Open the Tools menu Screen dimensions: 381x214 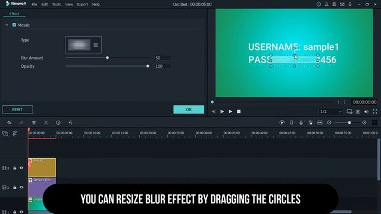tap(57, 4)
